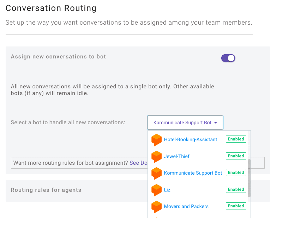Click Enabled badge beside Kommunicate Support Bot
The image size is (289, 226).
pos(236,172)
